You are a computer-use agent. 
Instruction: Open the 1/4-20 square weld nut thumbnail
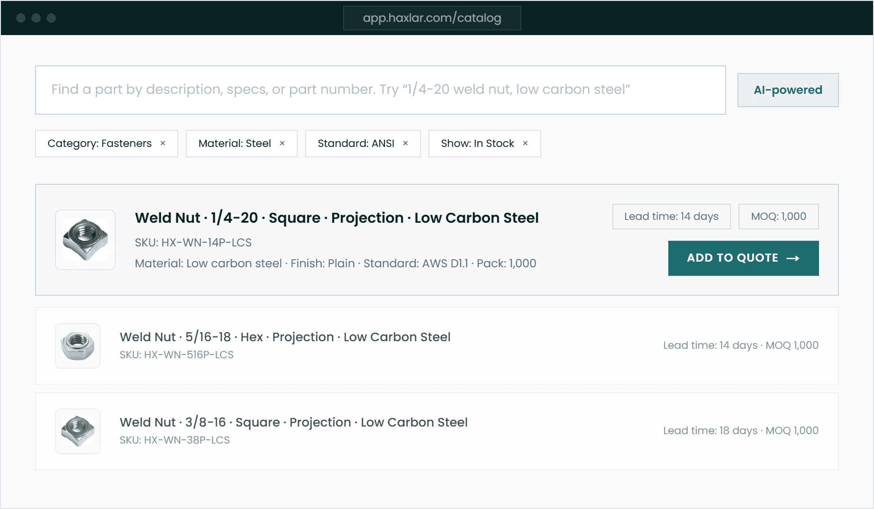tap(85, 240)
